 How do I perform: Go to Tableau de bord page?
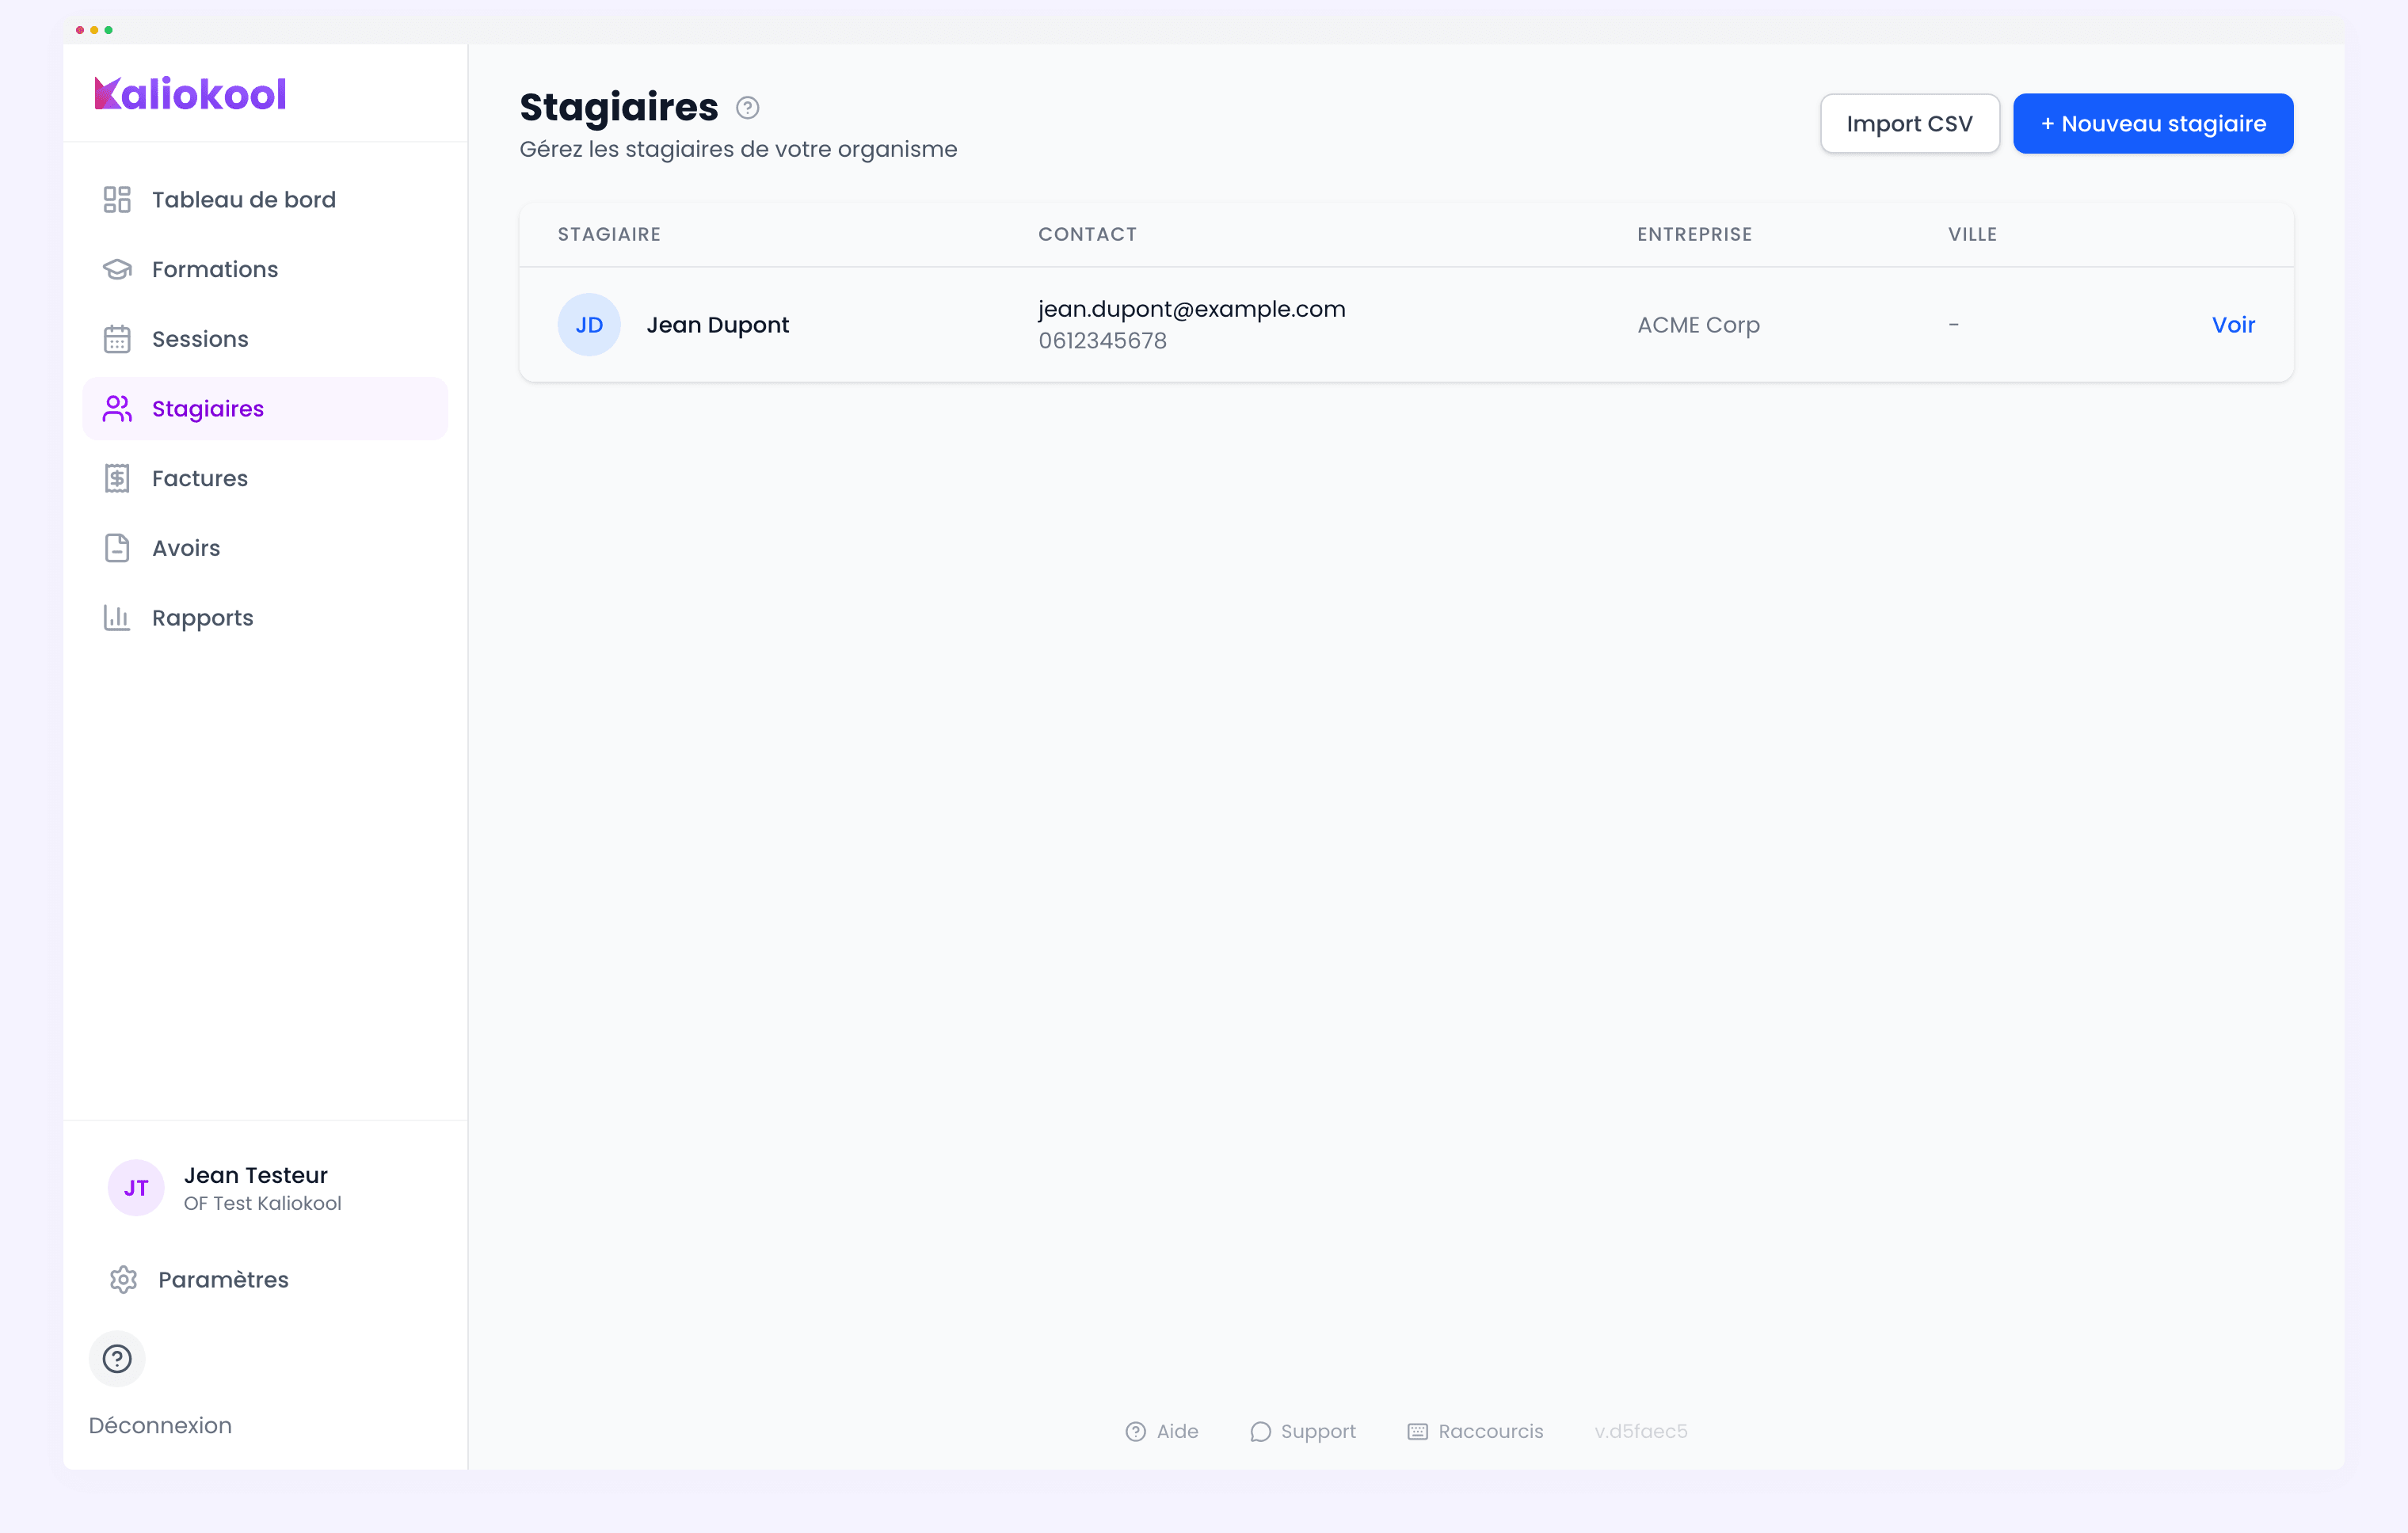(x=243, y=200)
